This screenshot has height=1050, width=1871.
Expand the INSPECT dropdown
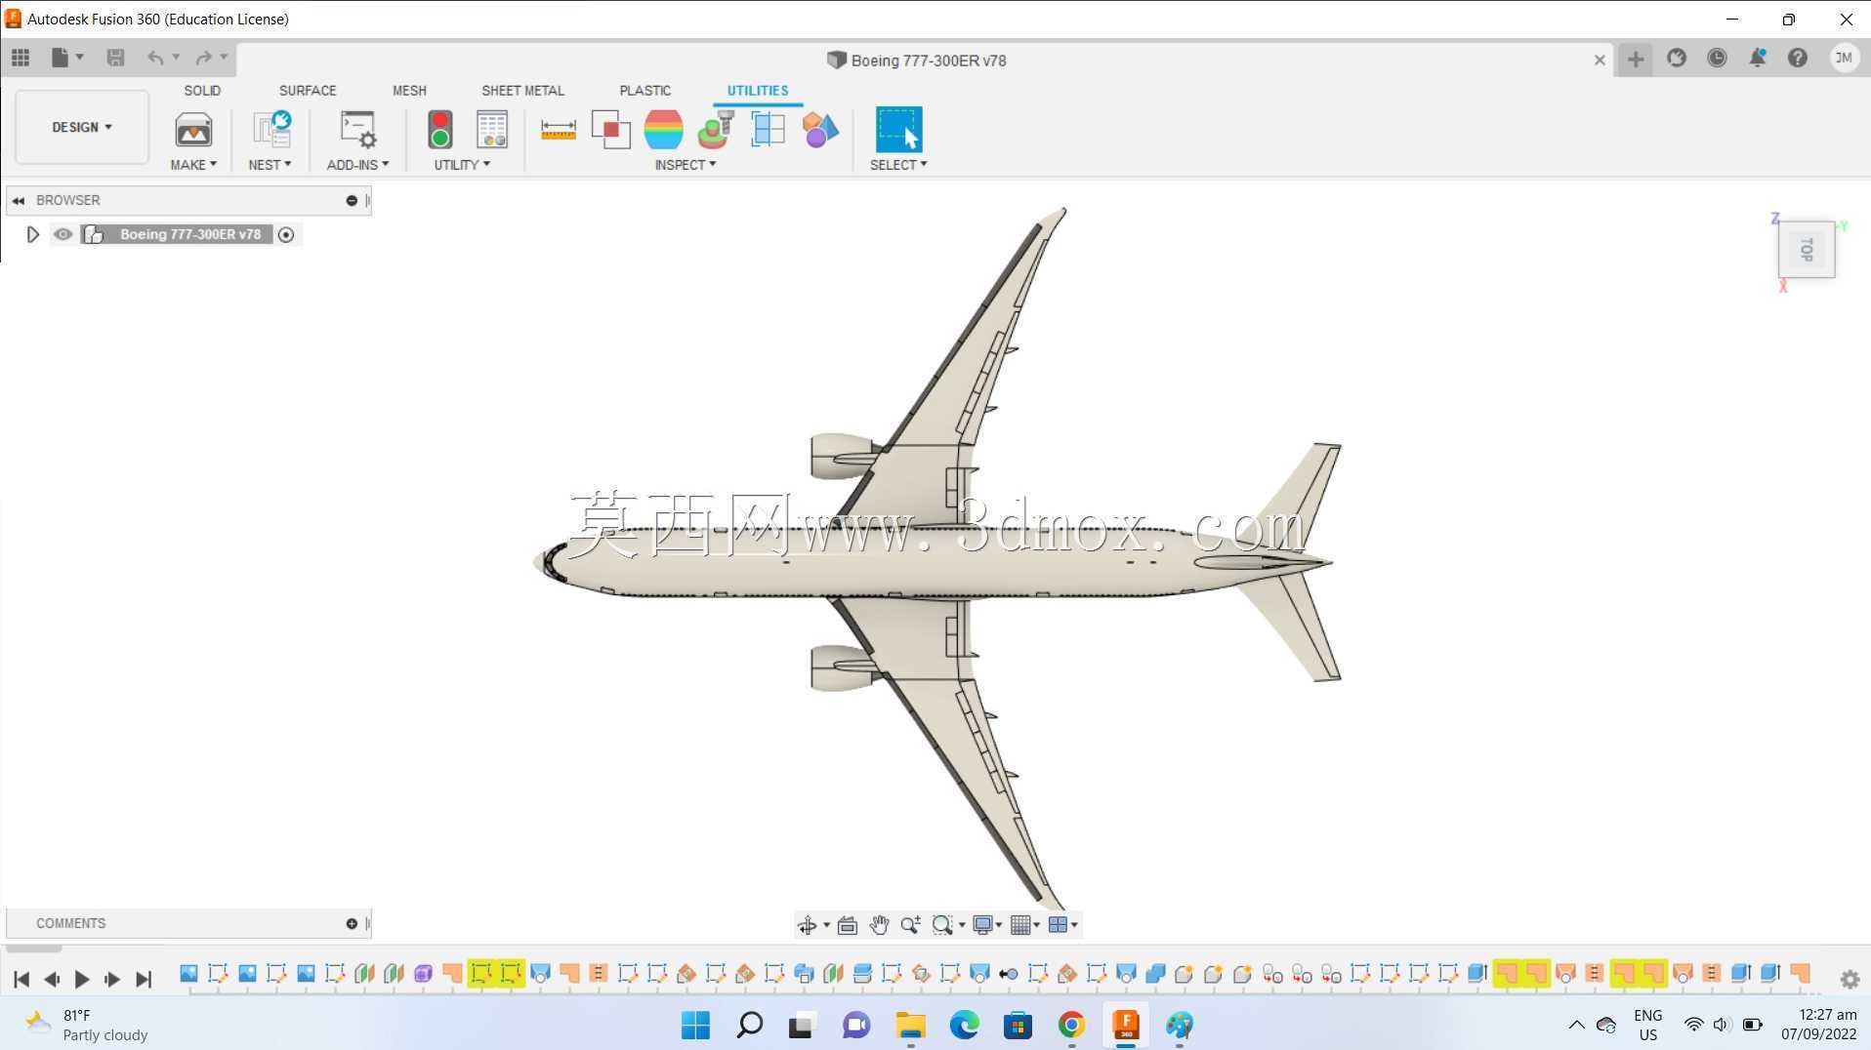(x=686, y=165)
